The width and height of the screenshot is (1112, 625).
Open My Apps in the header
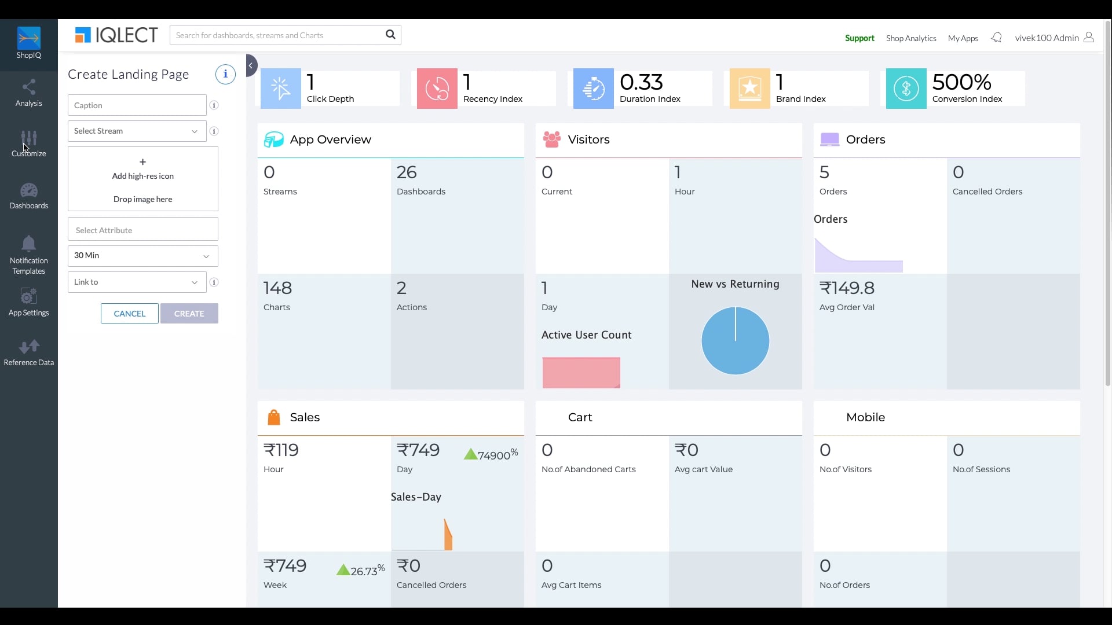click(963, 38)
